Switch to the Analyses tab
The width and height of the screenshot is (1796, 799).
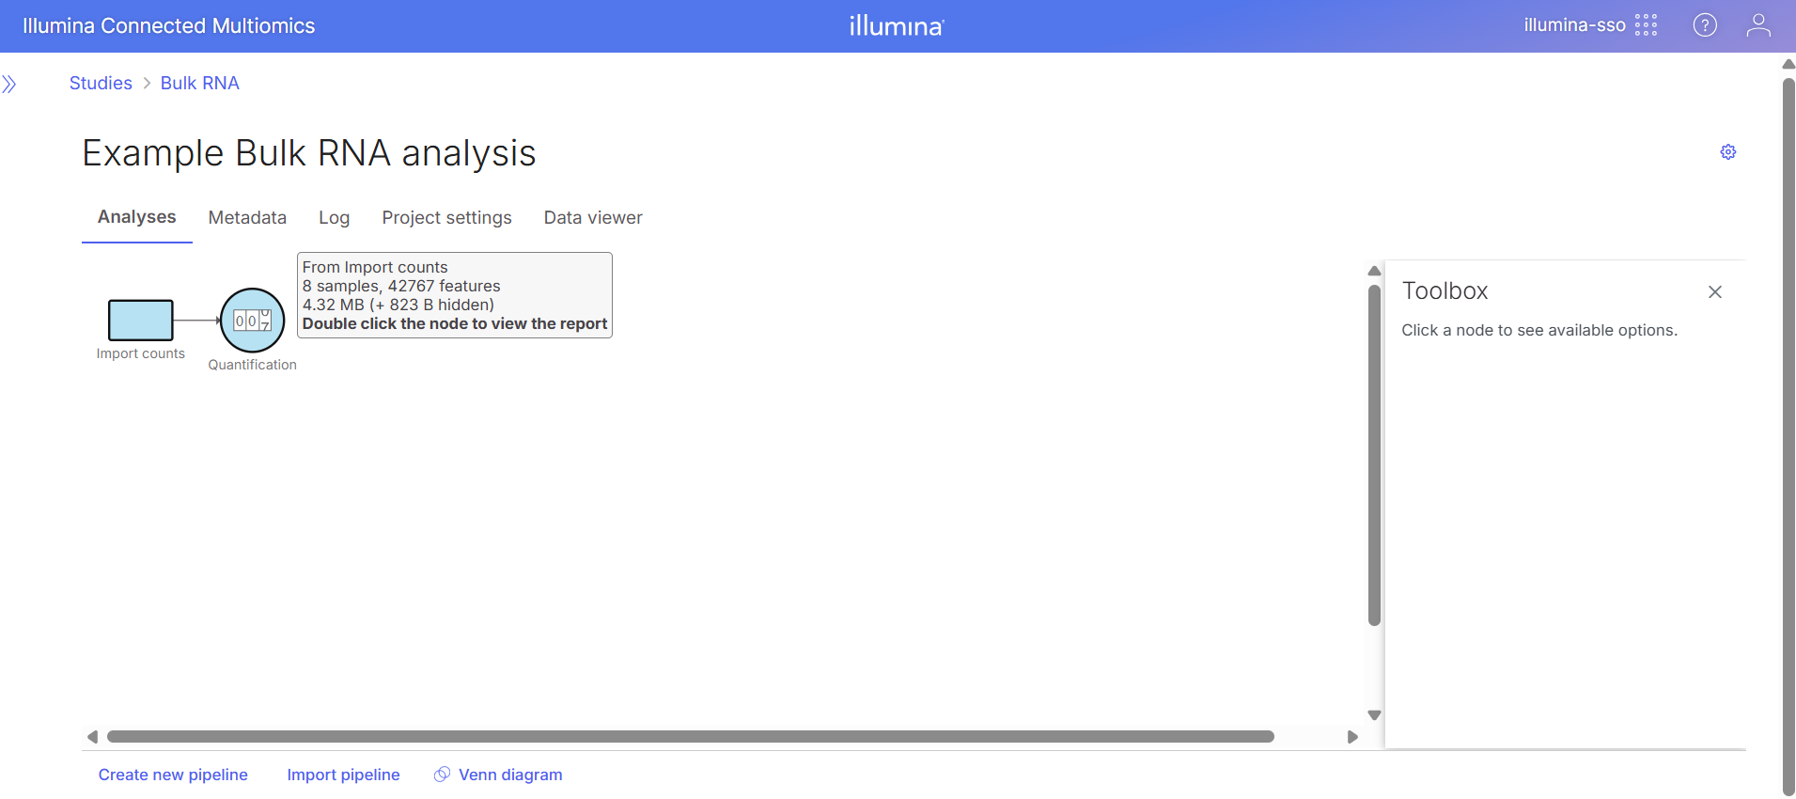tap(137, 217)
